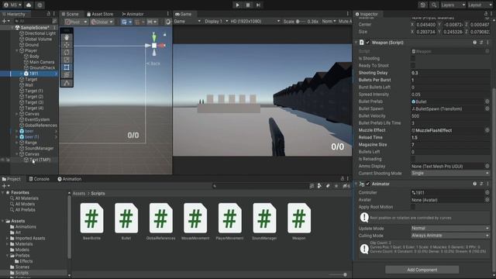
Task: Open the MS account button
Action: pyautogui.click(x=12, y=5)
